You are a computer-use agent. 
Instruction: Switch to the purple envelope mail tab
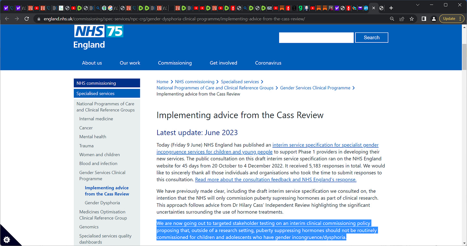coord(360,8)
